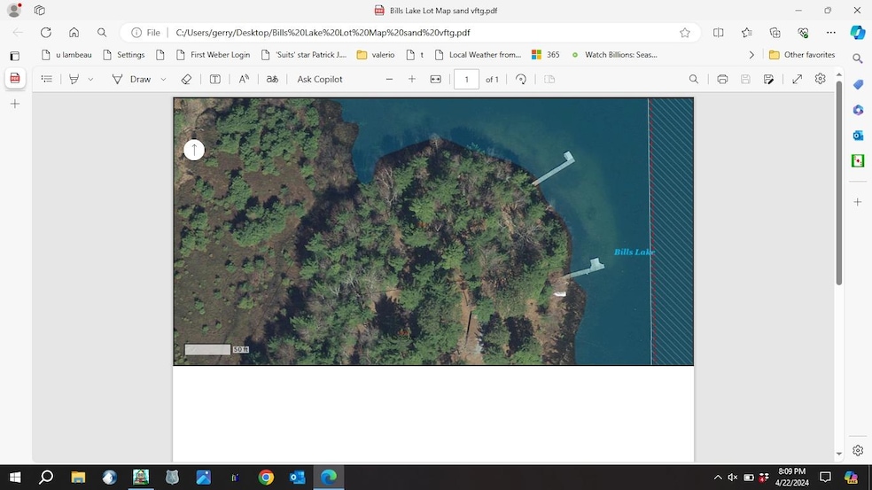The image size is (872, 490).
Task: Activate the Read aloud icon
Action: [x=245, y=79]
